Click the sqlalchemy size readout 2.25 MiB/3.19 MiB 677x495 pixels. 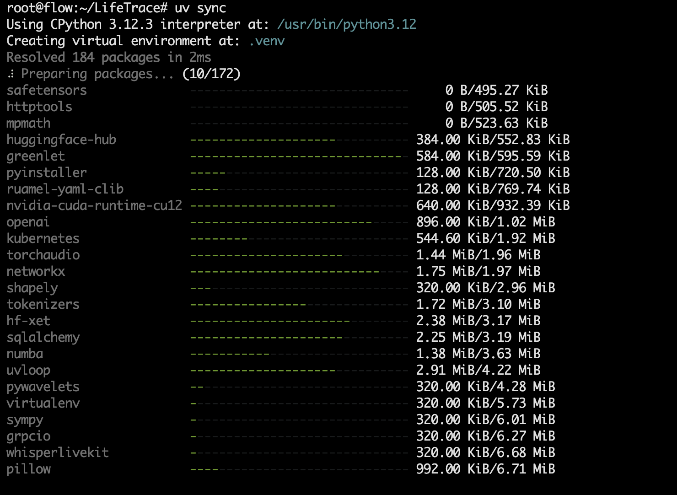(478, 337)
